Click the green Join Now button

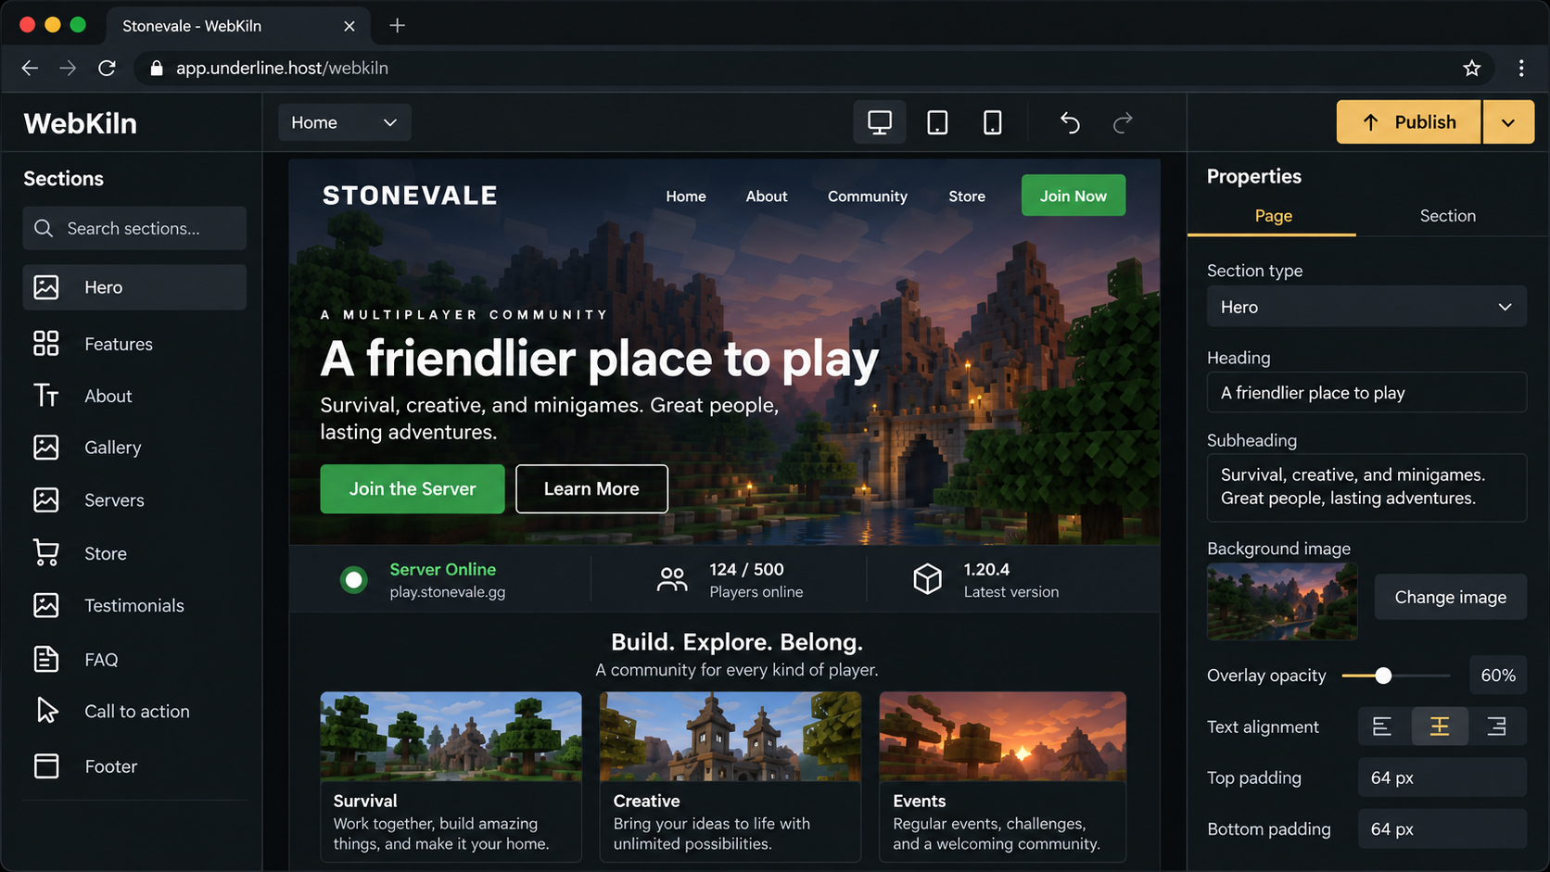tap(1074, 196)
